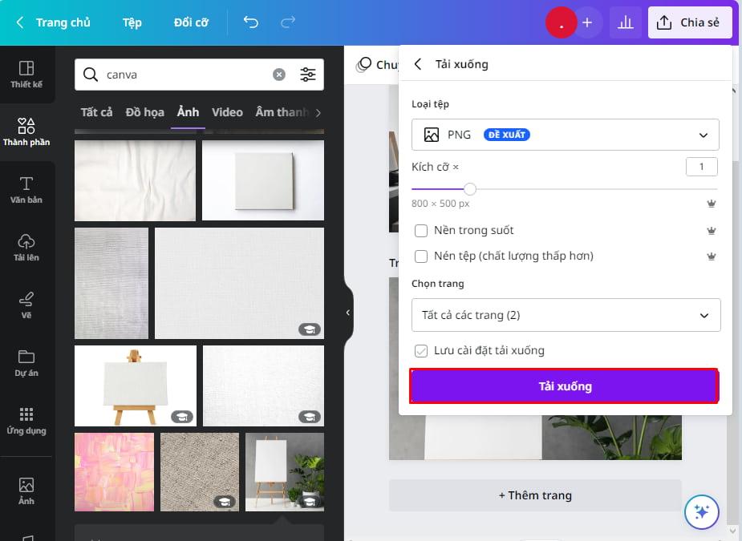Open search filters beside the search bar
The image size is (742, 541).
click(x=308, y=74)
